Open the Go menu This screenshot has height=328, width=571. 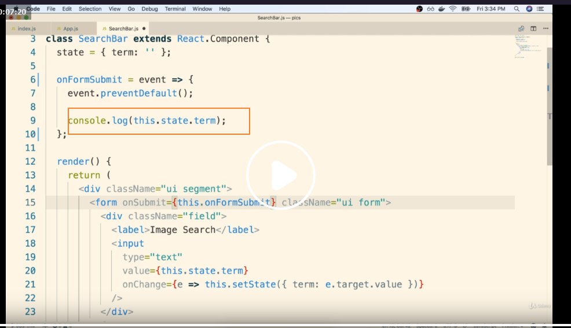131,9
